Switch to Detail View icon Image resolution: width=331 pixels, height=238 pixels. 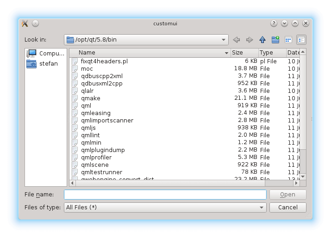[301, 40]
